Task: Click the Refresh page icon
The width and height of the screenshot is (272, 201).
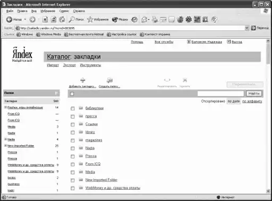Action: 54,19
